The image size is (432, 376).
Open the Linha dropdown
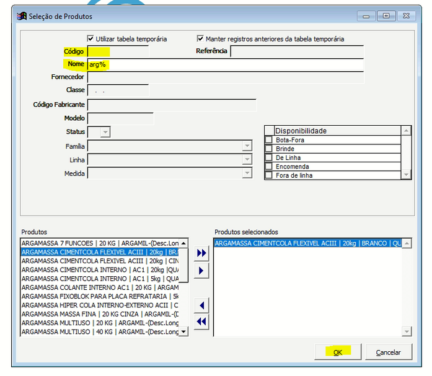[247, 159]
